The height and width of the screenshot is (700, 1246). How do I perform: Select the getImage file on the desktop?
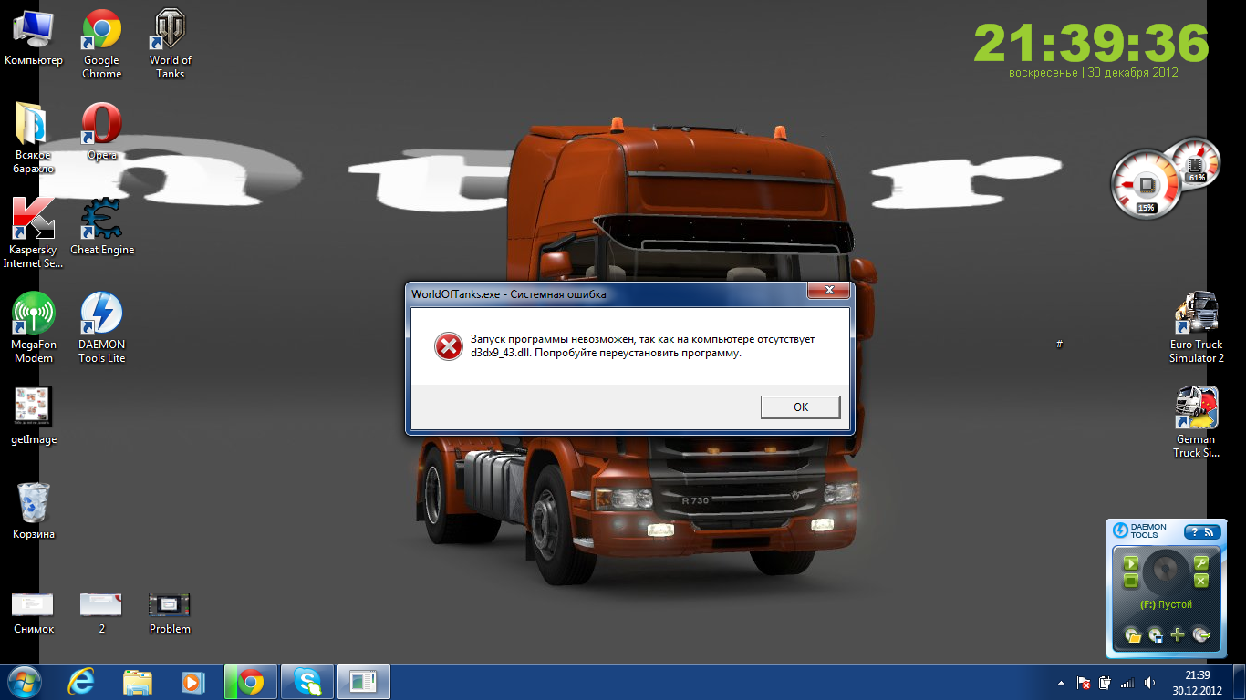click(34, 417)
